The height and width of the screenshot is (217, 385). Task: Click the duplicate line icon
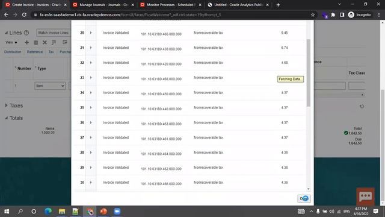36,43
